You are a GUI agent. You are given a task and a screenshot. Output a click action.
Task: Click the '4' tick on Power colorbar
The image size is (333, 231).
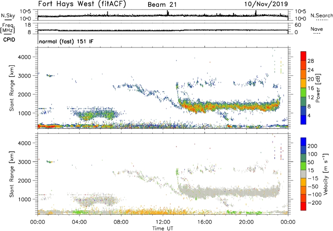click(x=309, y=115)
